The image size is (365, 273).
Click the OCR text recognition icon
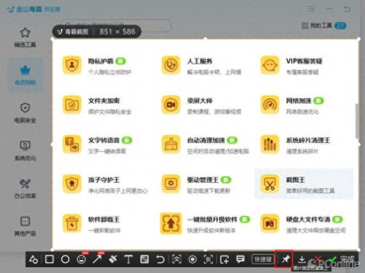coord(209,259)
